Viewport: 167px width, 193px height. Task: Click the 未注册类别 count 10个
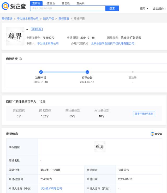click(x=102, y=116)
